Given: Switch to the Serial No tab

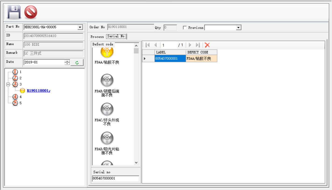Looking at the screenshot, I should (x=116, y=36).
